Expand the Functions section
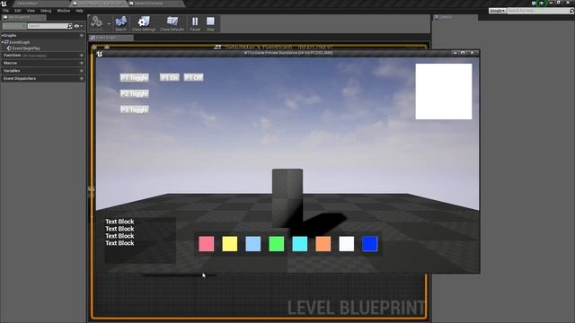Image resolution: width=575 pixels, height=323 pixels. pyautogui.click(x=12, y=56)
